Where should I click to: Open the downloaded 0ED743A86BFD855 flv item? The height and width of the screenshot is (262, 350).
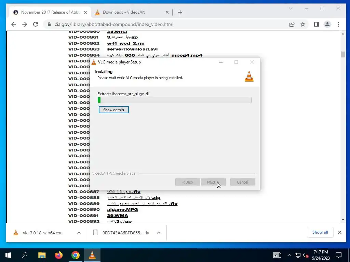125,233
